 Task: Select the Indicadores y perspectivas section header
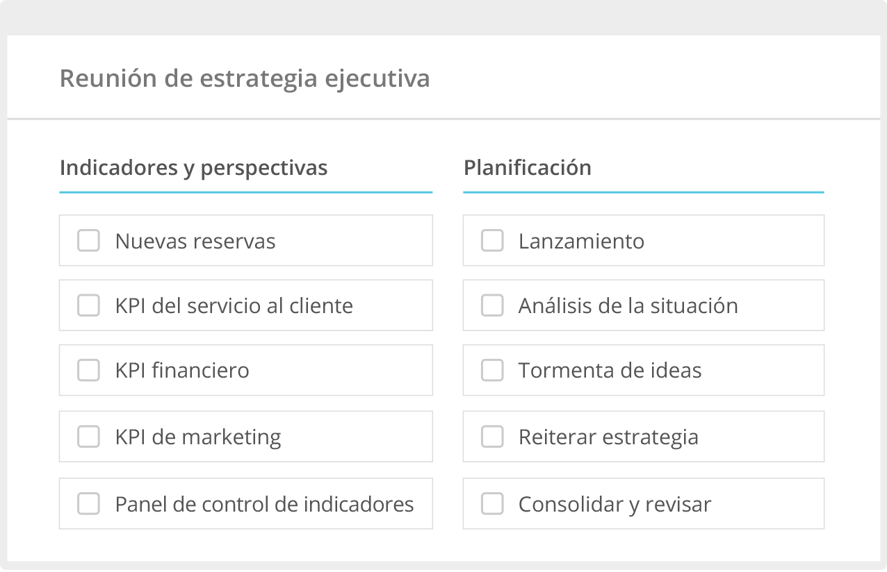click(195, 168)
